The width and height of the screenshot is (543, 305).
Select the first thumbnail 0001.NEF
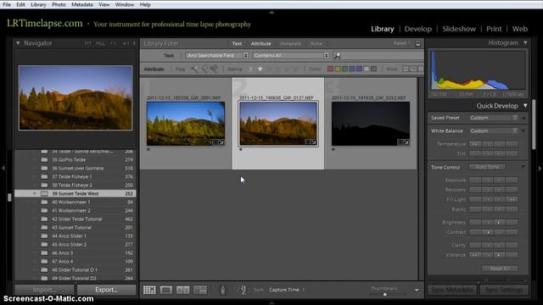click(x=186, y=124)
